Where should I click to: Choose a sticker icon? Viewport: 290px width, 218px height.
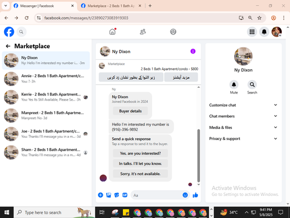click(x=117, y=195)
